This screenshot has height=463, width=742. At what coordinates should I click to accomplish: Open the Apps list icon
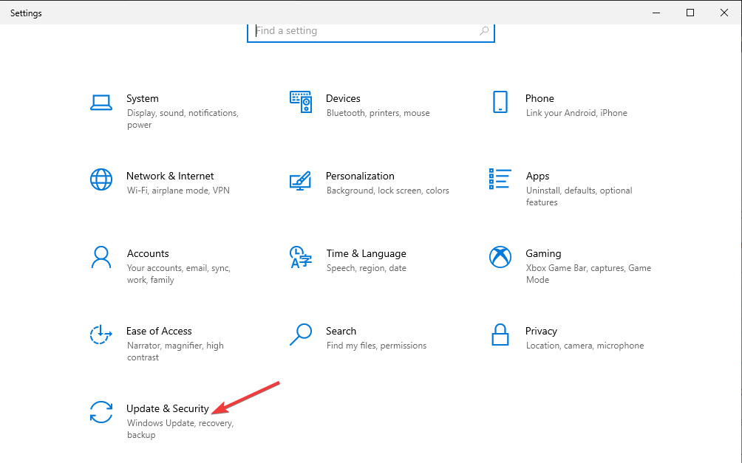click(500, 179)
